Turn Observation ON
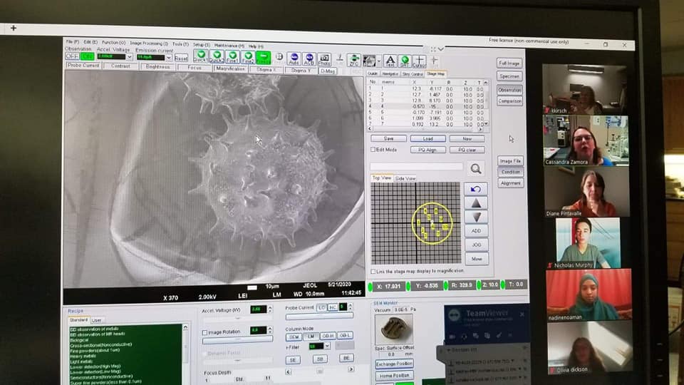 87,56
